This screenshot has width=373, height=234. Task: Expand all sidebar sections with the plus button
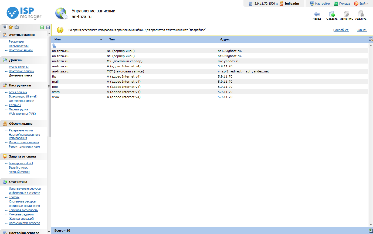coord(42,27)
